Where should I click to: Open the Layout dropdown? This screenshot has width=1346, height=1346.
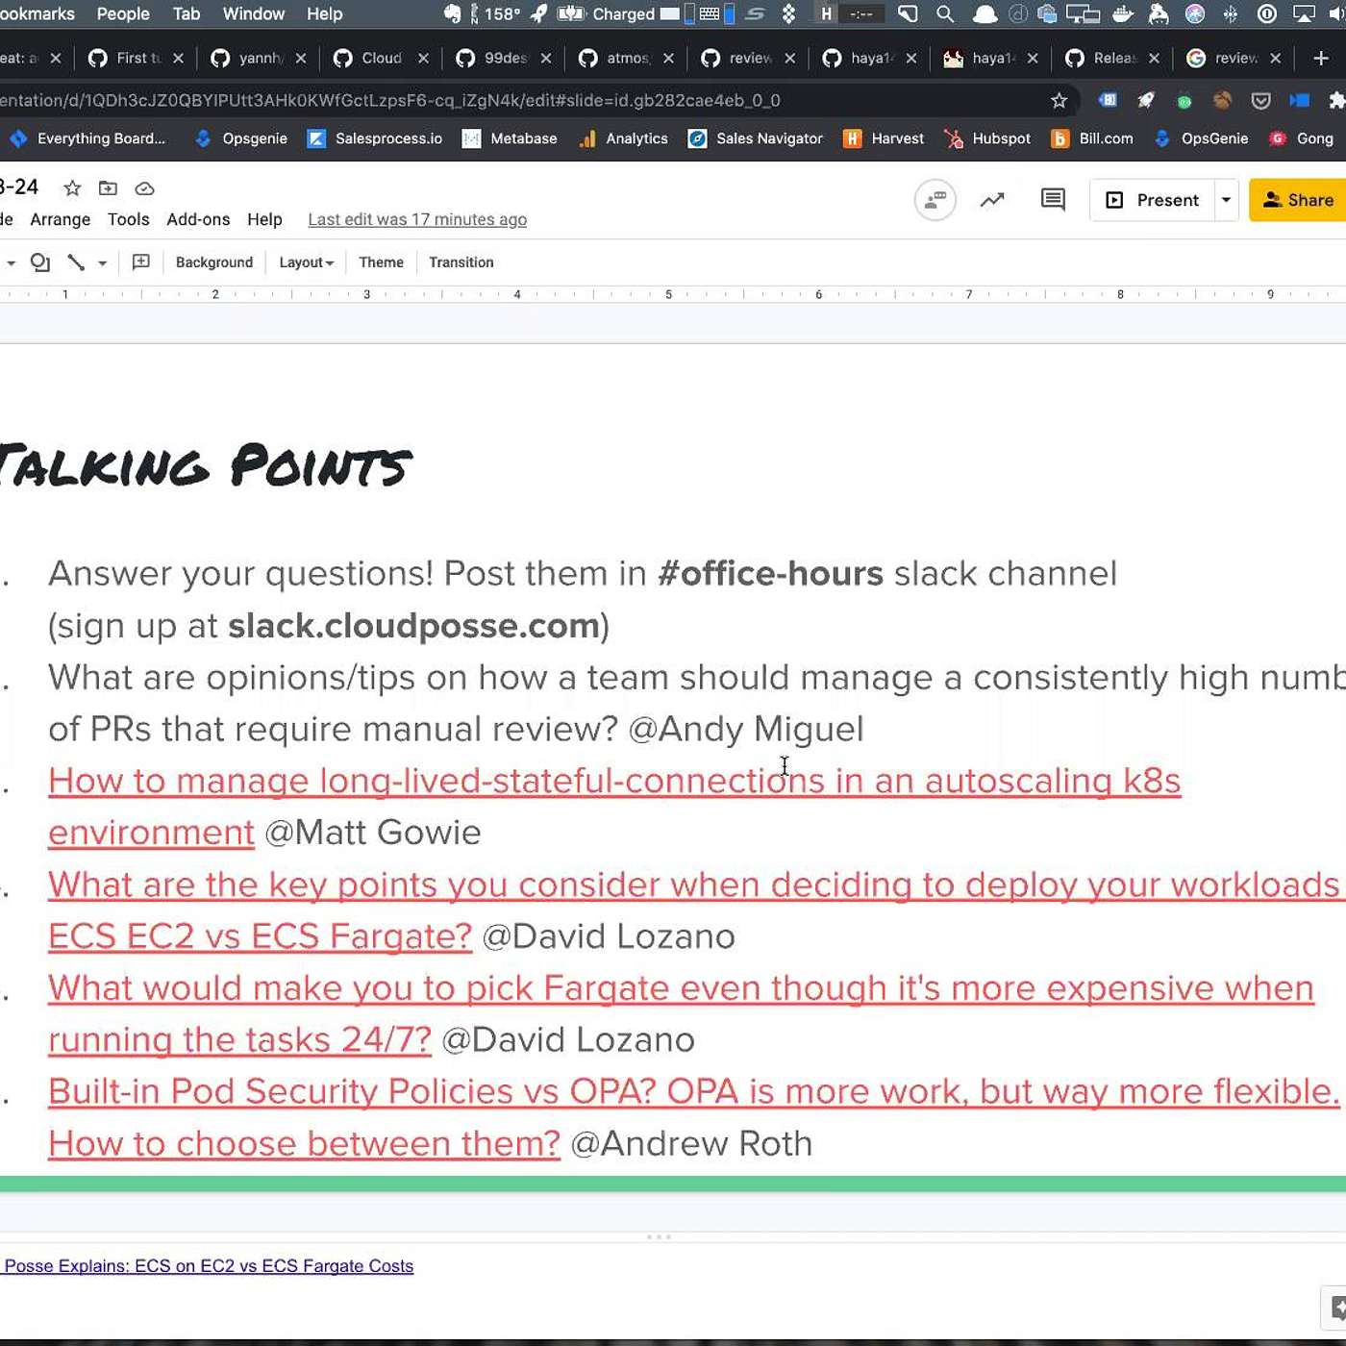[306, 262]
